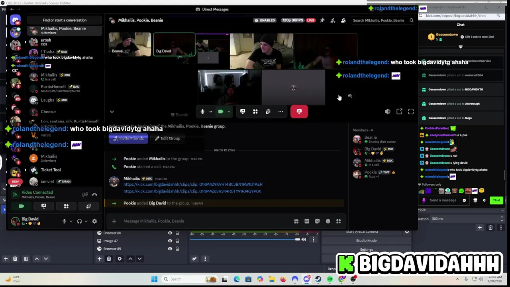Hang up via Video Connected panel phone icon
Viewport: 510px width, 287px height.
[x=94, y=195]
